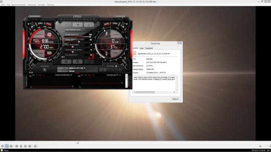
Task: Click the Afterburner crossed-tools button
Action: pyautogui.click(x=77, y=24)
